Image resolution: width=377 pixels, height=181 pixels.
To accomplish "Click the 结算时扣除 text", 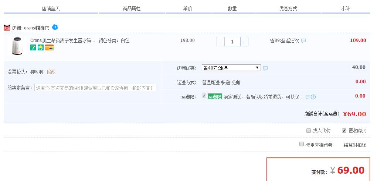I will pos(355,145).
